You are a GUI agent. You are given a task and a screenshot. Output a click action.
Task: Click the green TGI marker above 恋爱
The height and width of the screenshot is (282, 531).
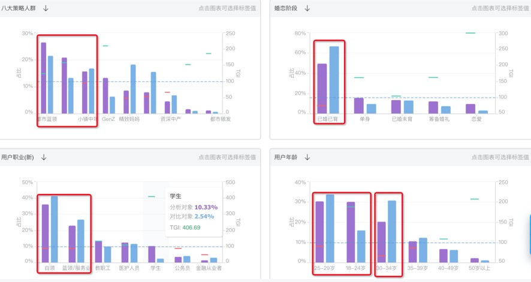(470, 33)
